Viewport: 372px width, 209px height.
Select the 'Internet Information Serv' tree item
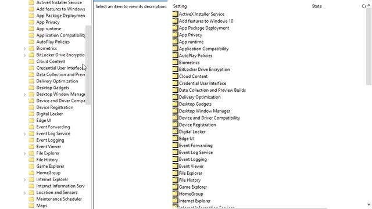point(60,186)
